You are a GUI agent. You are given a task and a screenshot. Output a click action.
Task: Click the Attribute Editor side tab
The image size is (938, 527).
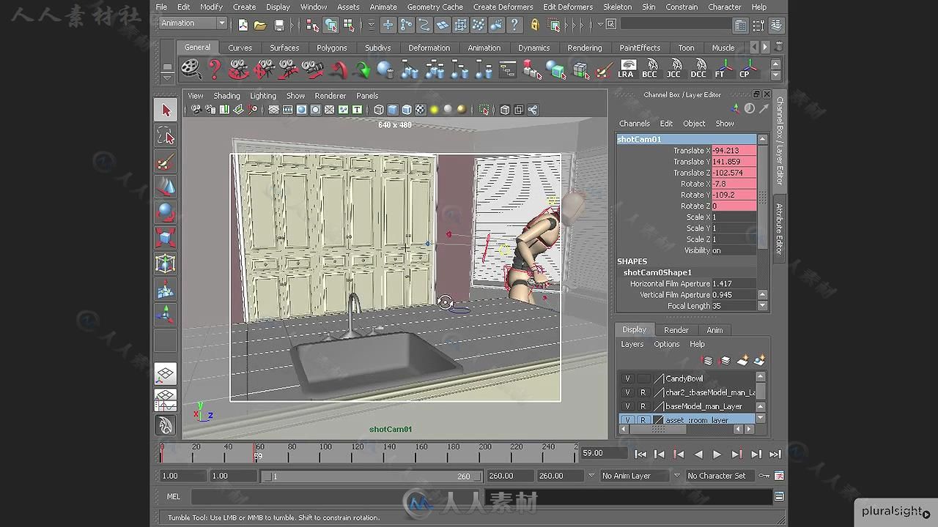coord(779,228)
